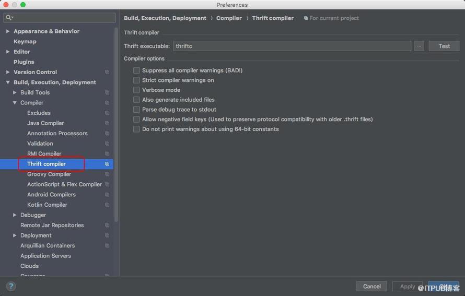Open Application Servers settings
The height and width of the screenshot is (296, 465).
(x=45, y=256)
